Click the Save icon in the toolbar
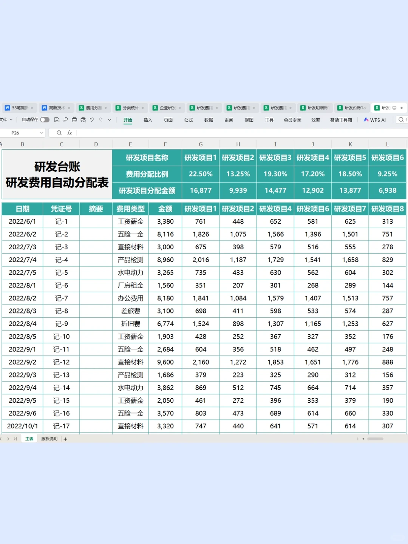The height and width of the screenshot is (544, 408). coord(57,120)
